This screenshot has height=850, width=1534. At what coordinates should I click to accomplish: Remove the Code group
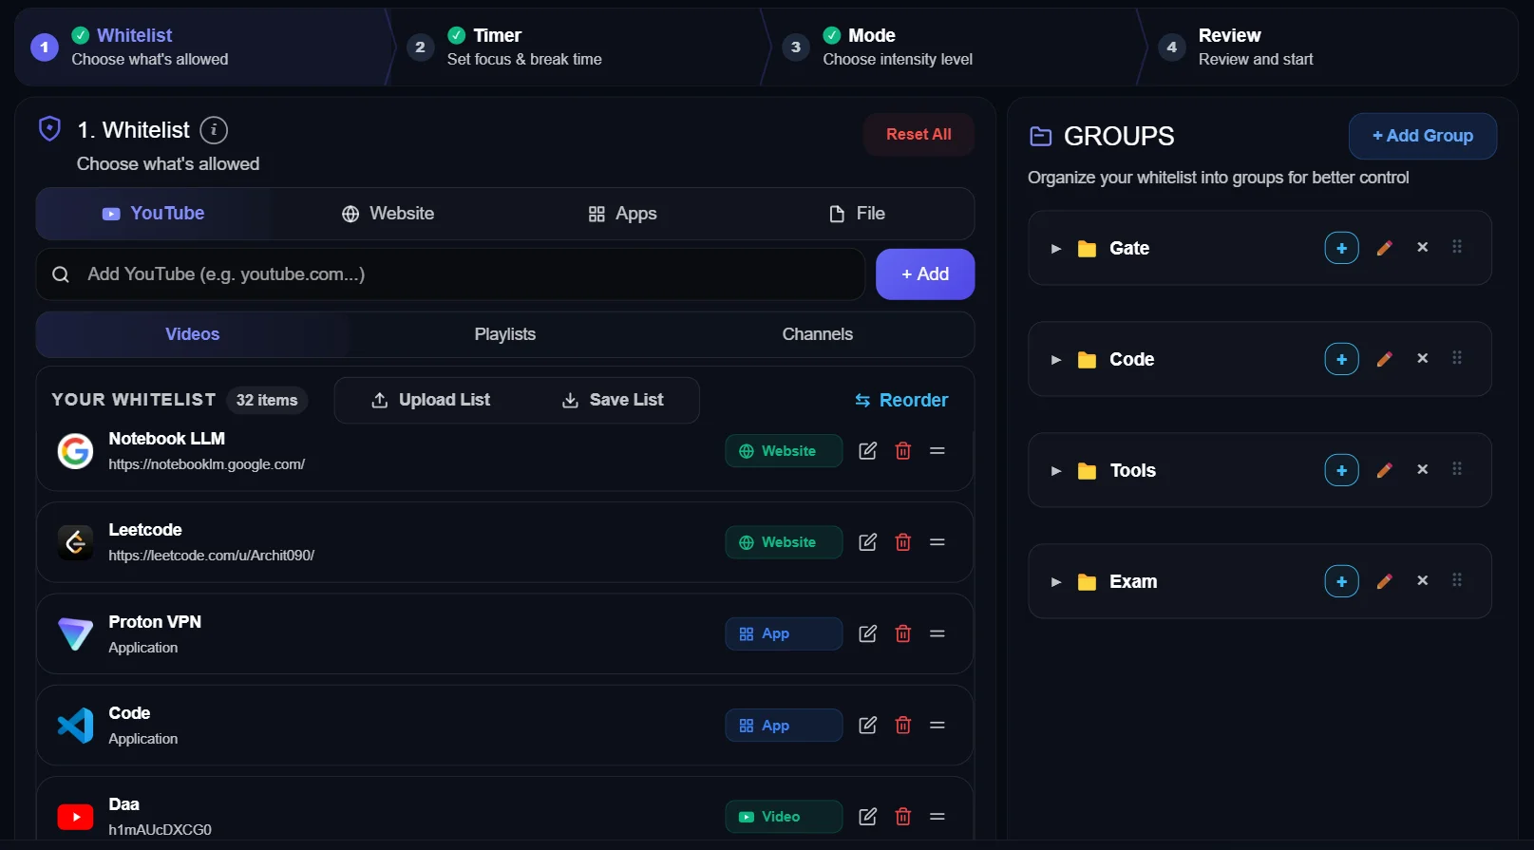tap(1422, 358)
